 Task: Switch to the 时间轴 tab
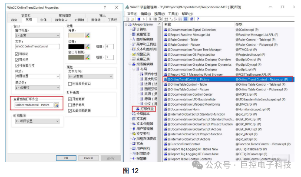click(x=79, y=20)
